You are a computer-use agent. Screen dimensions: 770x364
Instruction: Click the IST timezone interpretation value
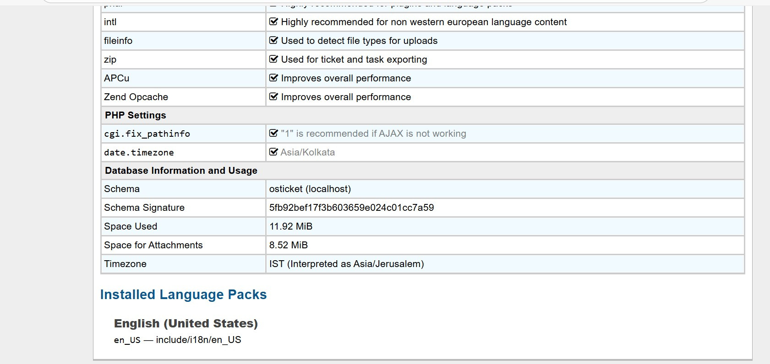click(346, 264)
